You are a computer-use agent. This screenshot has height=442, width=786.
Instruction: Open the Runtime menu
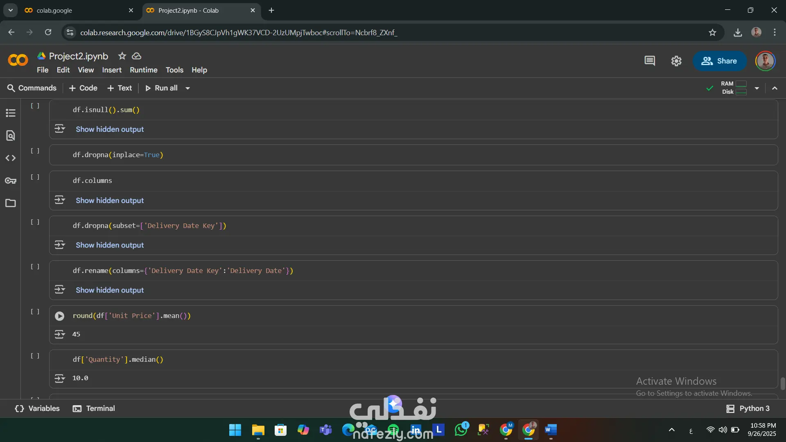[x=143, y=70]
